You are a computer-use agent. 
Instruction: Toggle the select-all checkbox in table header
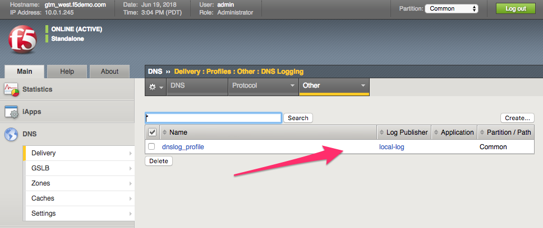click(152, 132)
